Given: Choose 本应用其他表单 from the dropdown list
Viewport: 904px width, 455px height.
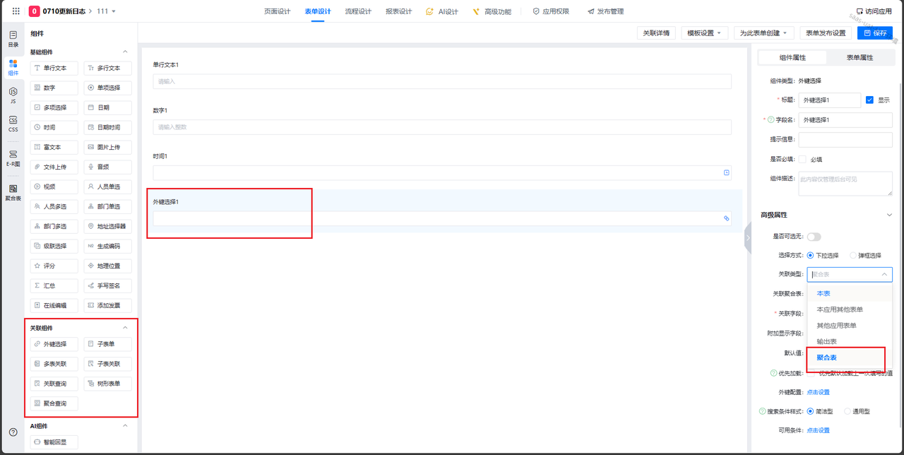Looking at the screenshot, I should [839, 309].
